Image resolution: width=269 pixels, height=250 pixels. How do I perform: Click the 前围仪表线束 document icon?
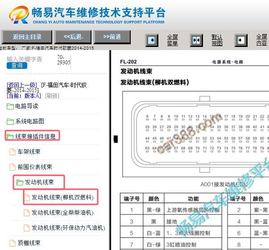click(x=12, y=167)
